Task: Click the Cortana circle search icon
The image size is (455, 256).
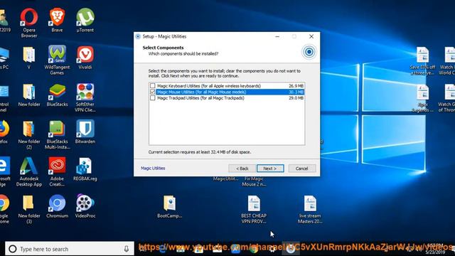Action: pyautogui.click(x=13, y=249)
